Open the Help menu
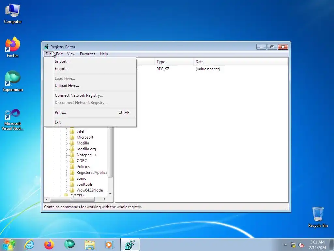 104,54
